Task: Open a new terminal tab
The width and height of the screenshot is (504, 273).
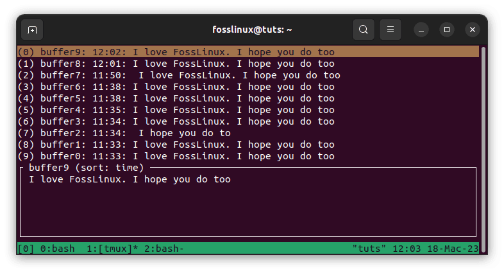Action: [32, 30]
